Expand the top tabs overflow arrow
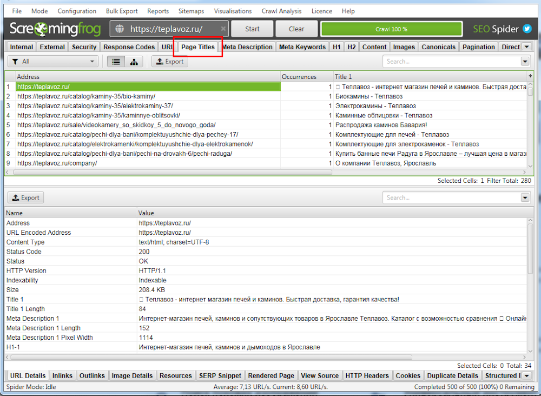This screenshot has height=396, width=541. pyautogui.click(x=526, y=47)
